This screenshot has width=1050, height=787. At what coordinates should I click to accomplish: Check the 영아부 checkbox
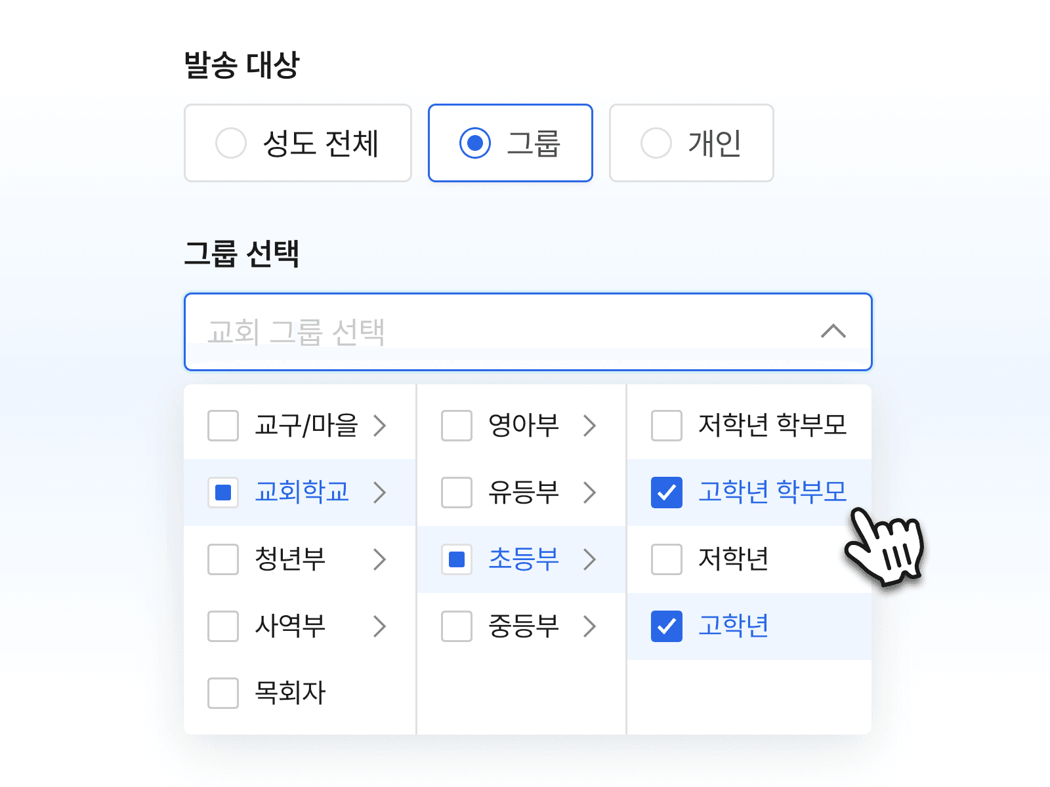click(456, 426)
